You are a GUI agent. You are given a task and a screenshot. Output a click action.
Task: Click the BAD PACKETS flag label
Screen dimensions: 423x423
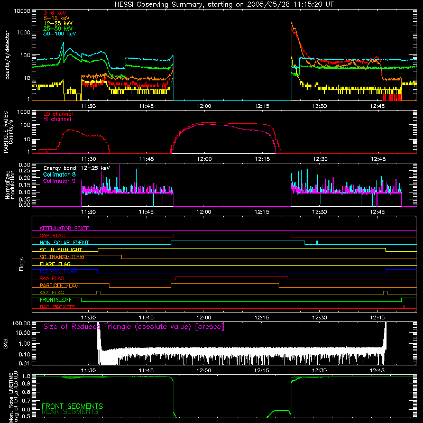pos(58,307)
